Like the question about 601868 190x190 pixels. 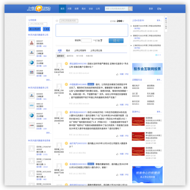pyautogui.click(x=117, y=105)
